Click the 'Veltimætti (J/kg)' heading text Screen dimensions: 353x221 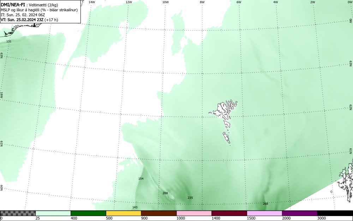pyautogui.click(x=43, y=5)
